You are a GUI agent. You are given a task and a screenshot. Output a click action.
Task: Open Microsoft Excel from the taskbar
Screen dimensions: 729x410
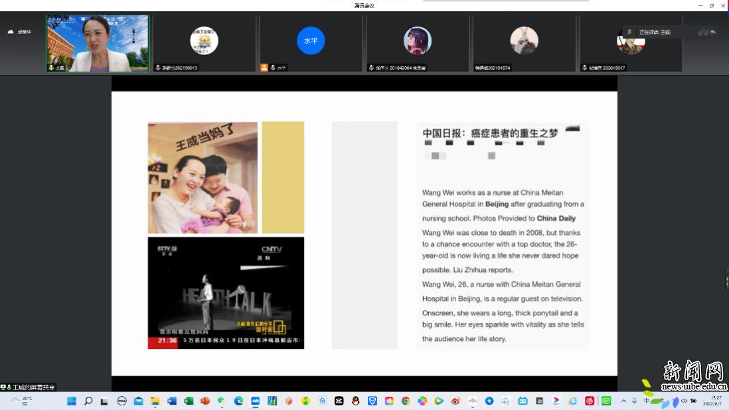[x=189, y=401]
